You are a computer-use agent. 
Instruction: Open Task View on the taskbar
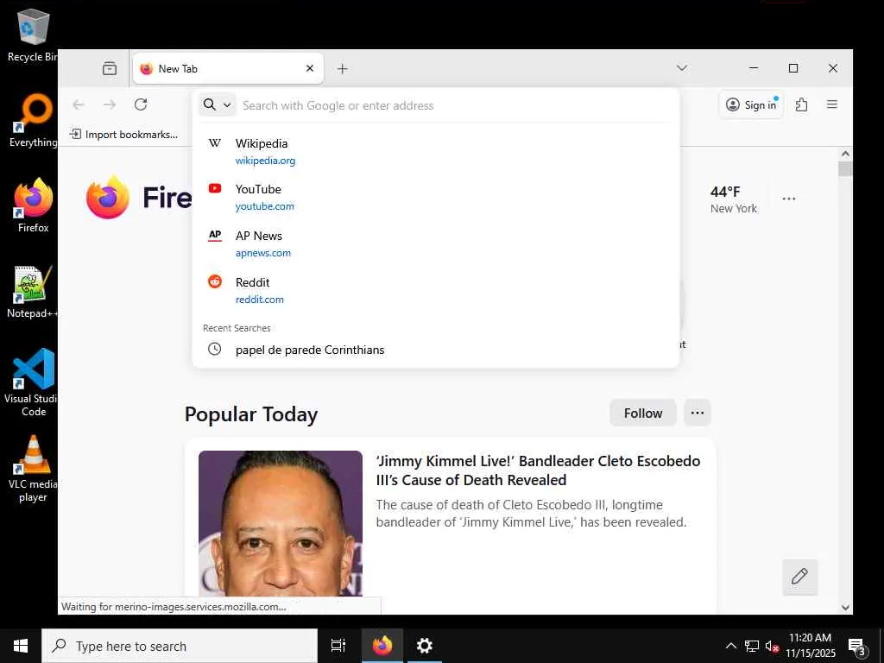coord(338,646)
